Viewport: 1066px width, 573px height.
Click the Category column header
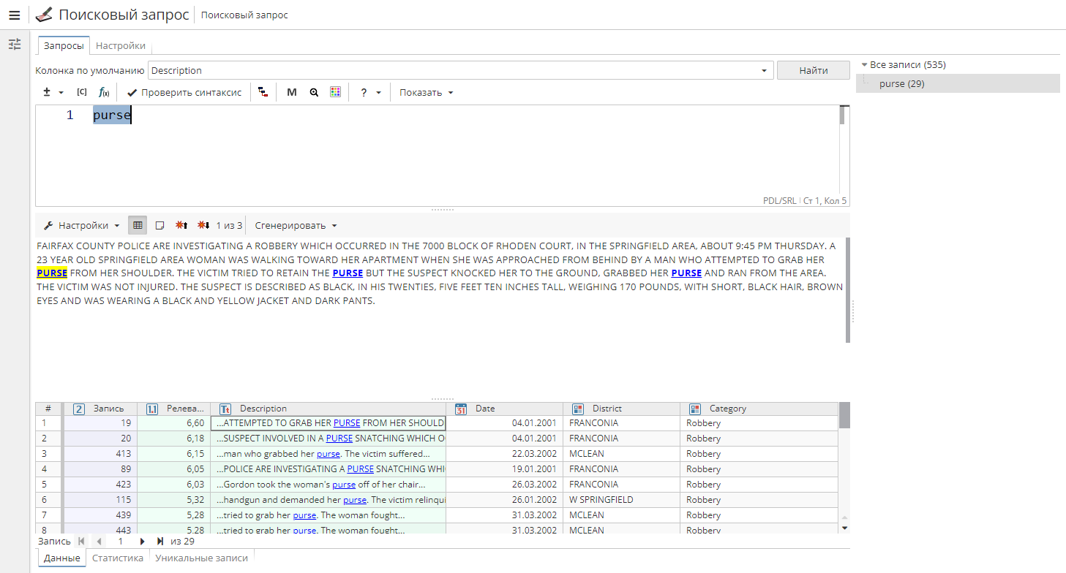pyautogui.click(x=759, y=409)
